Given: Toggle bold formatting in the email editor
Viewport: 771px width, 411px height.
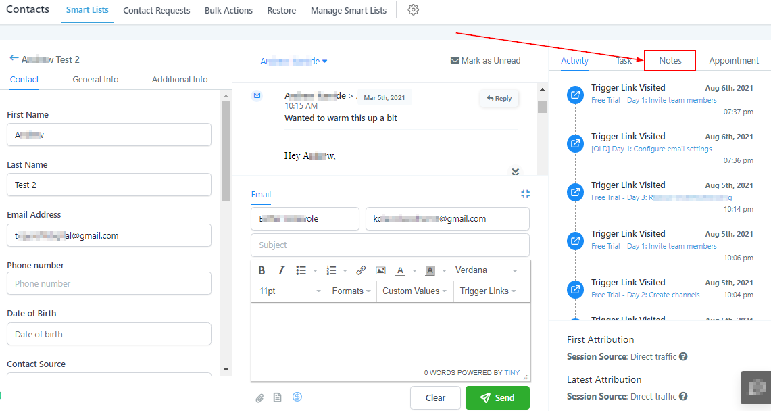Looking at the screenshot, I should [x=262, y=270].
